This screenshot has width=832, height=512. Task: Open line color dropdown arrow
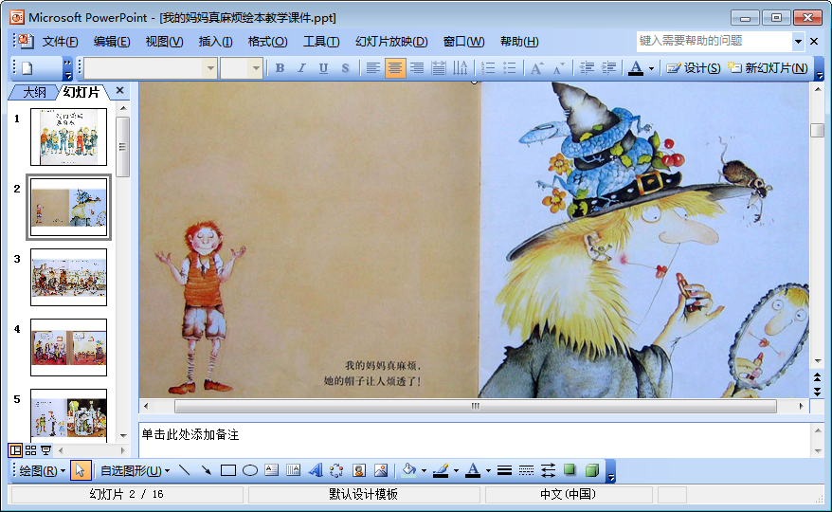coord(456,471)
